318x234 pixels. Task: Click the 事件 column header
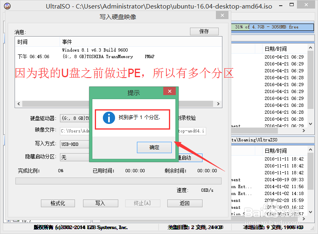click(x=141, y=42)
